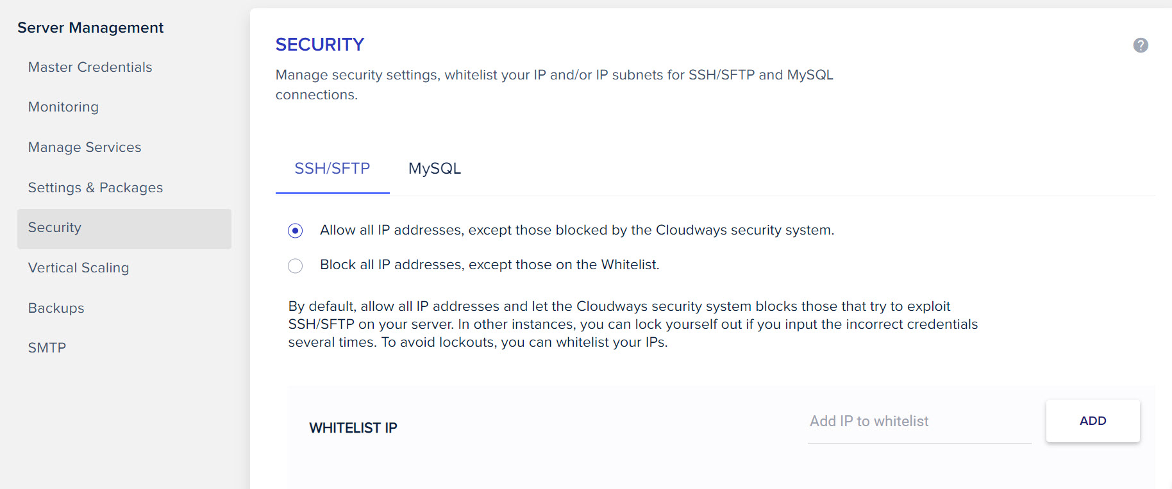Enable 'Block all IP addresses except Whitelist'

[295, 265]
